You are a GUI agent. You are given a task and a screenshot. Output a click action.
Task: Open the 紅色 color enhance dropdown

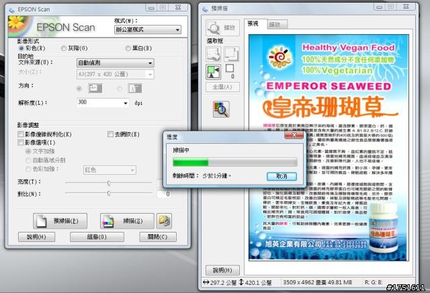[x=110, y=170]
